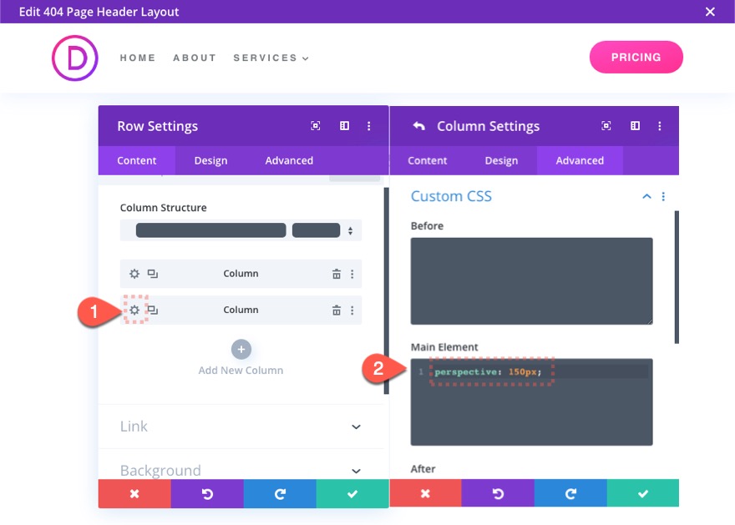Click into Main Element CSS editor
This screenshot has width=735, height=525.
point(531,401)
